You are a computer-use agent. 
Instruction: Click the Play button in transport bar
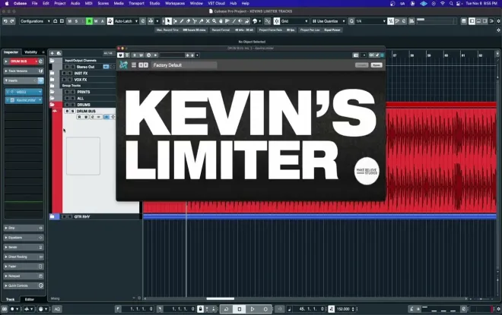tap(253, 309)
